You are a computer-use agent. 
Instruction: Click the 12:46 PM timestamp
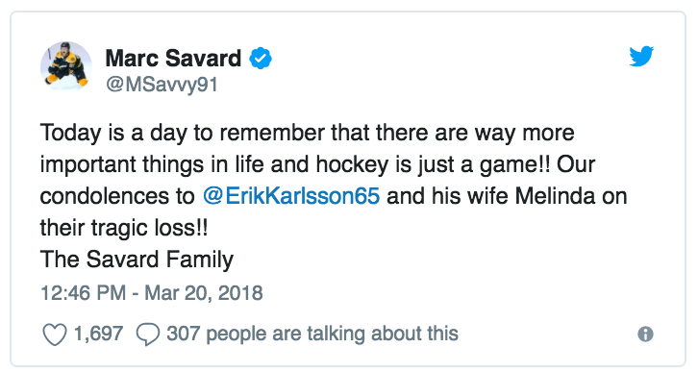[x=83, y=293]
